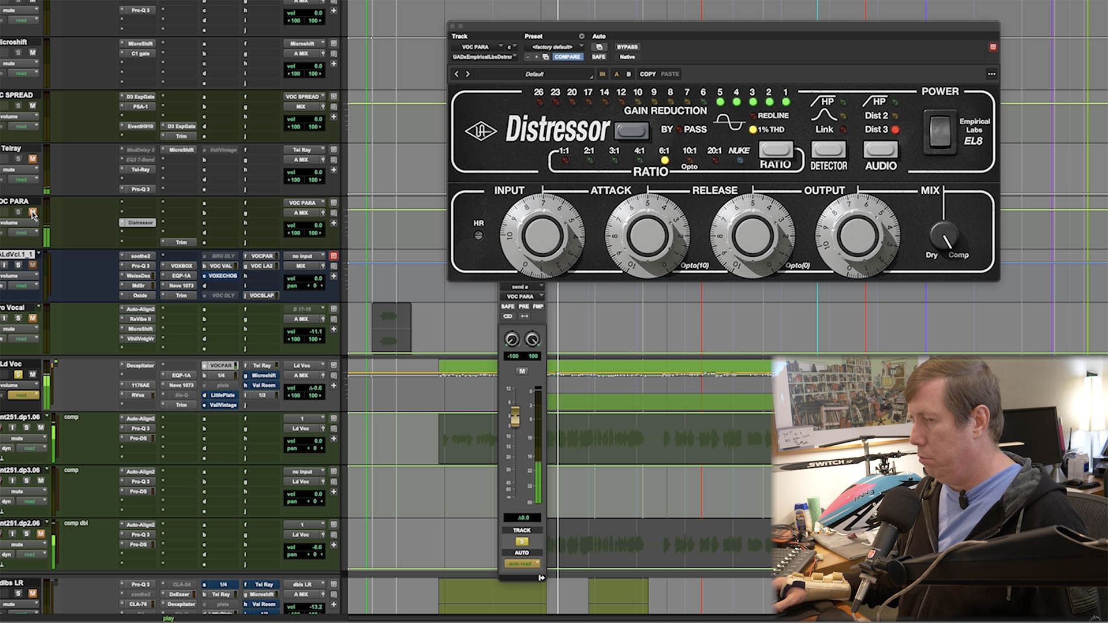
Task: Open the insert position c dropdown
Action: point(511,47)
